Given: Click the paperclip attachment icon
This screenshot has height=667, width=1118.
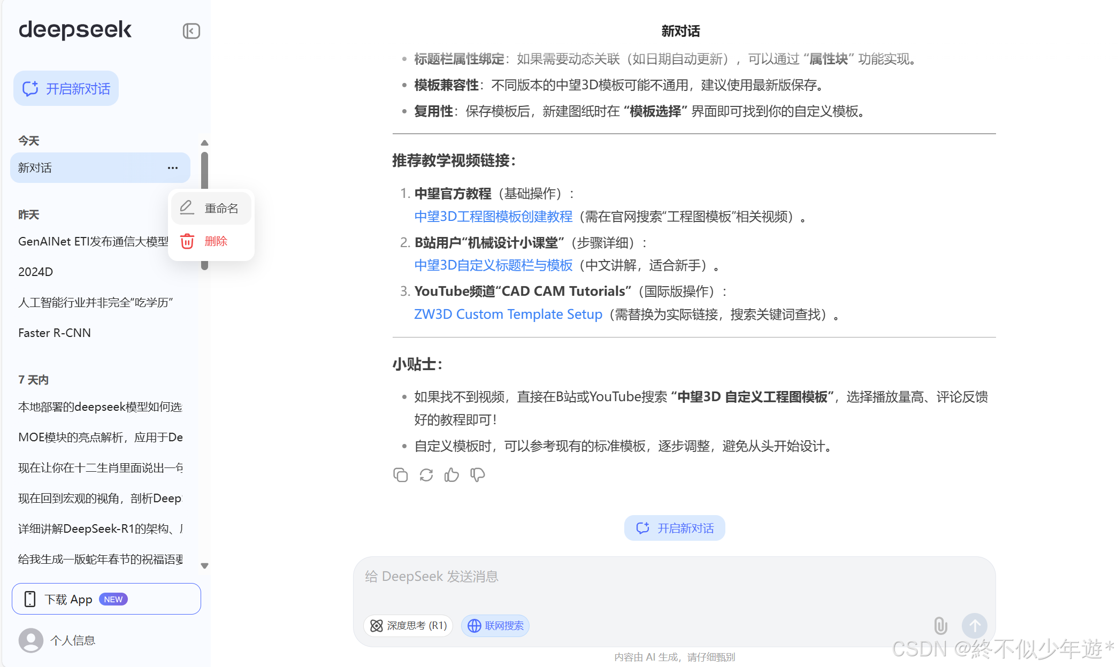Looking at the screenshot, I should point(940,625).
